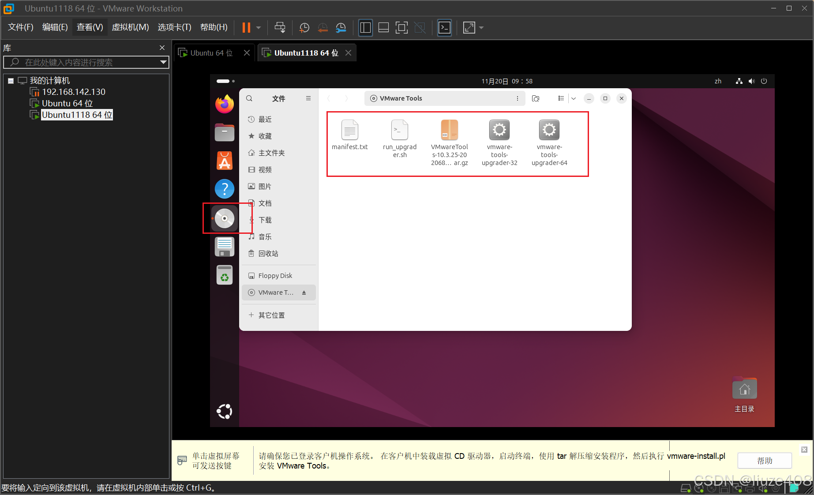Open 回收站 in the Files sidebar
814x495 pixels.
[x=279, y=254]
